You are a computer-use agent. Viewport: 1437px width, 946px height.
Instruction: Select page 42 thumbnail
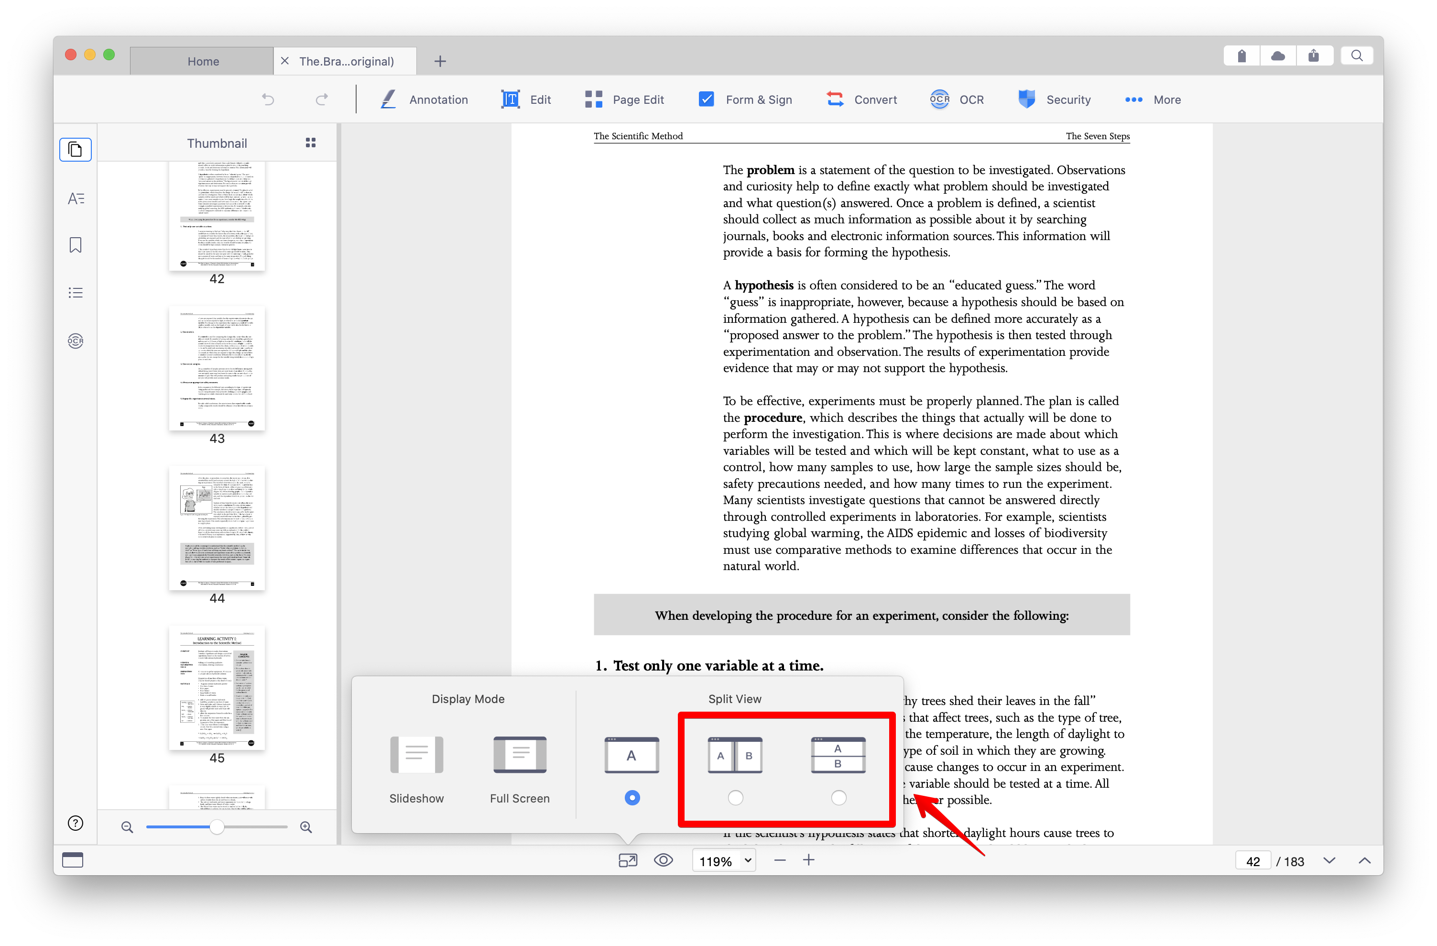coord(217,215)
